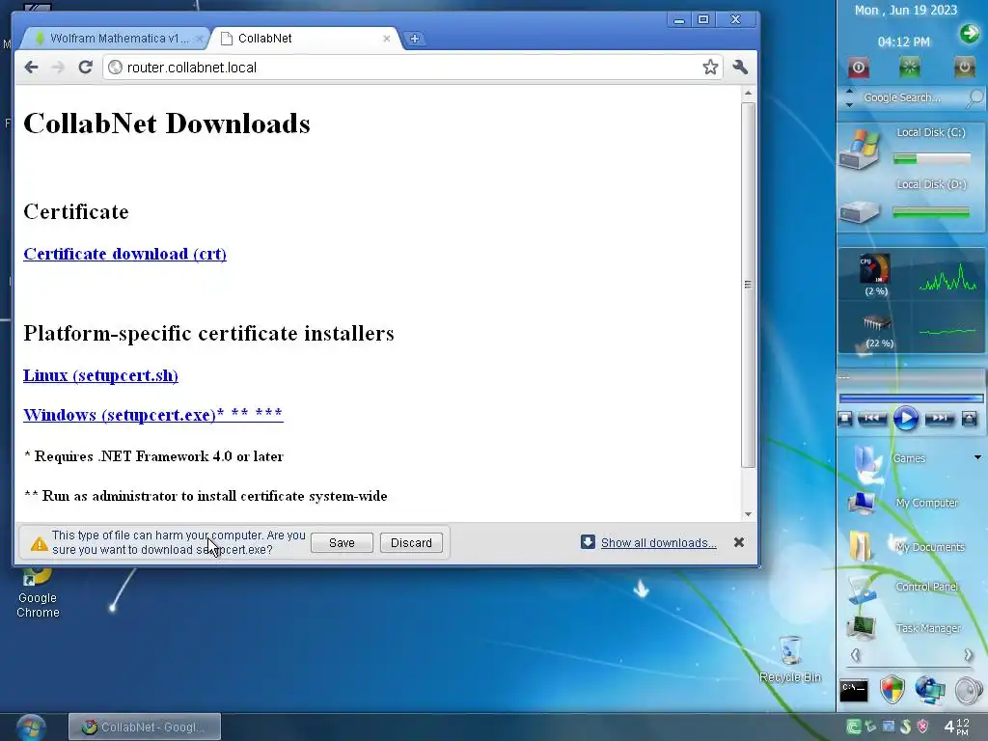This screenshot has width=988, height=741.
Task: Click the green restart icon in the sidebar
Action: 909,68
